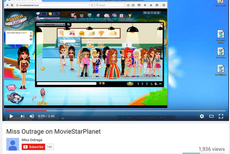Open the YouTube icon in MovieStarPlanet bar

point(121,16)
